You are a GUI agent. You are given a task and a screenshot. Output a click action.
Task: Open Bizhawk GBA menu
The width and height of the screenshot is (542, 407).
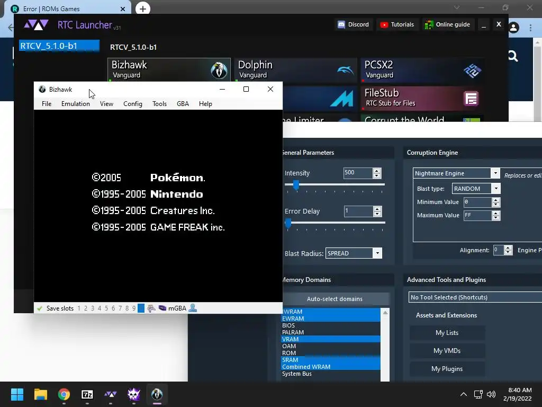pos(183,104)
